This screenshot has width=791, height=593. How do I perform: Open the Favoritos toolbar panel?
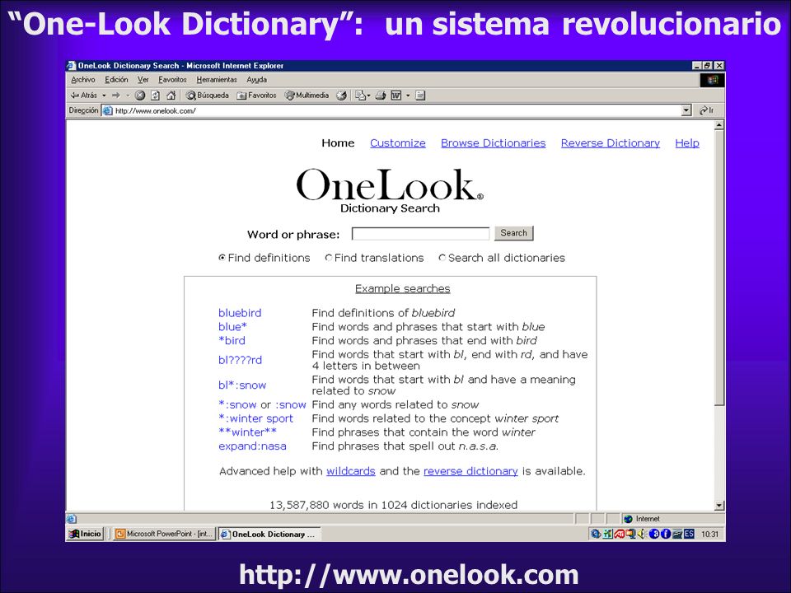[x=257, y=96]
